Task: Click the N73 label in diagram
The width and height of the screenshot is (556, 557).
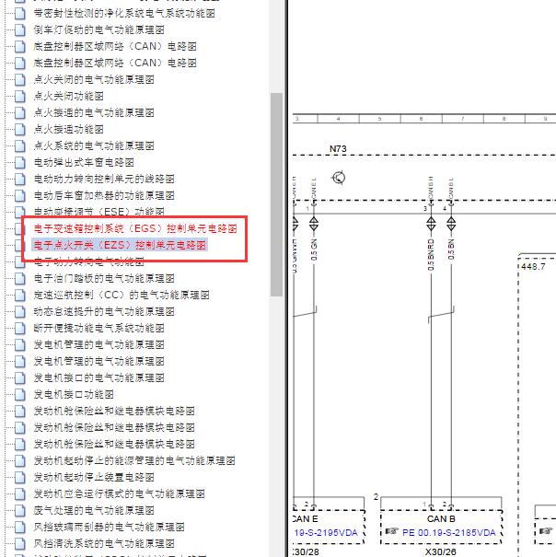Action: click(338, 149)
